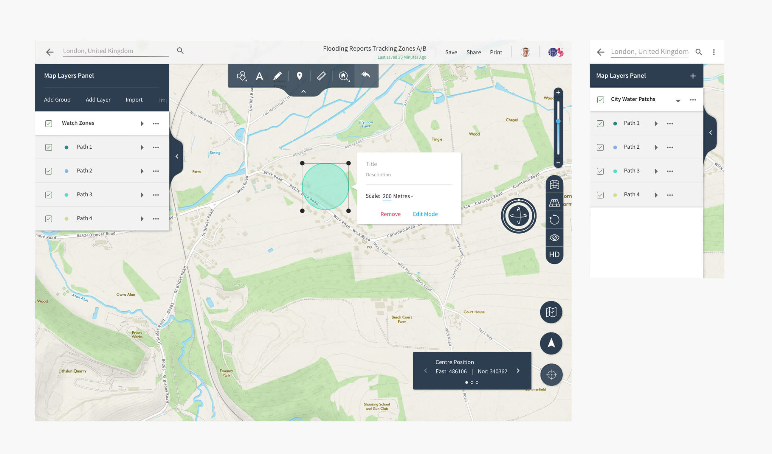772x454 pixels.
Task: Select the ruler measure tool
Action: click(x=321, y=76)
